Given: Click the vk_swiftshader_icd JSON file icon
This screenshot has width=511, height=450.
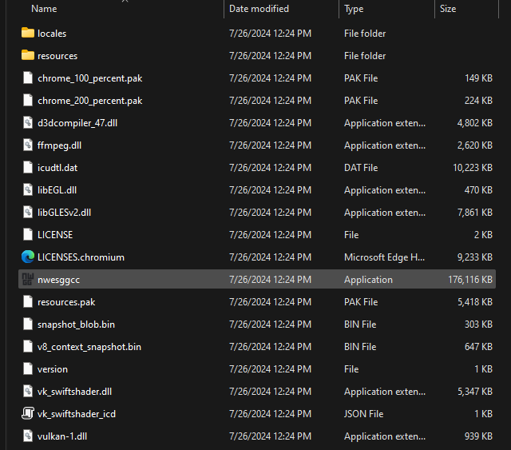Looking at the screenshot, I should (x=28, y=414).
